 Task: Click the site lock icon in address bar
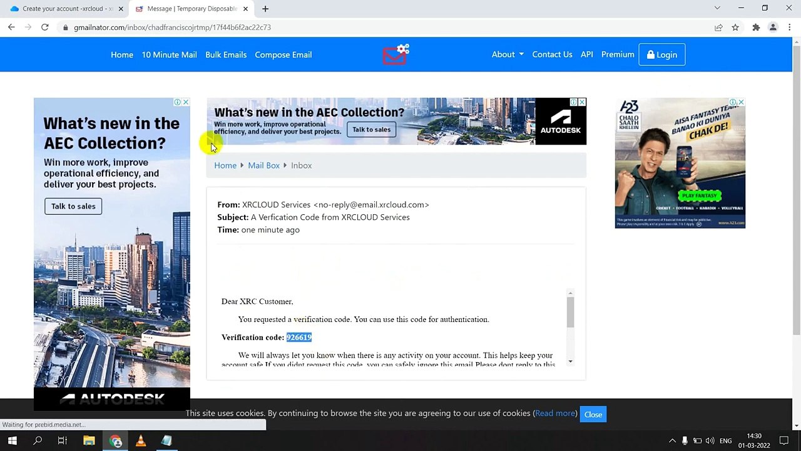pyautogui.click(x=65, y=28)
